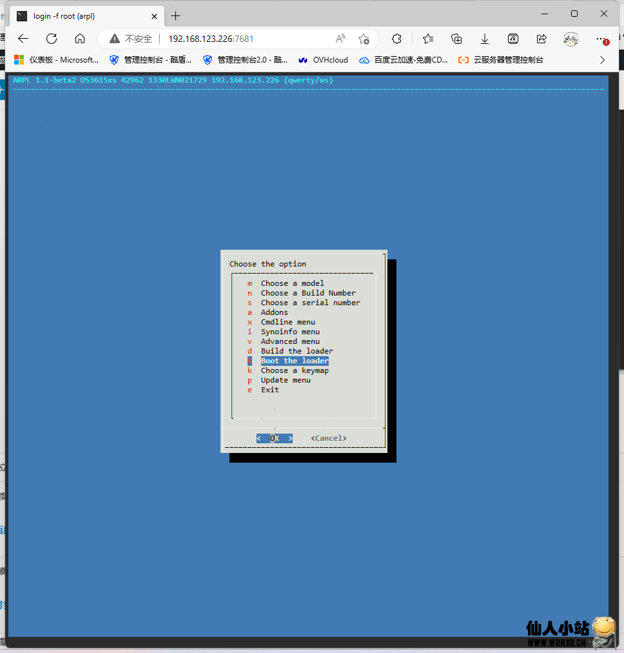This screenshot has height=653, width=624.
Task: Open the browser Extensions puzzle icon
Action: 397,38
